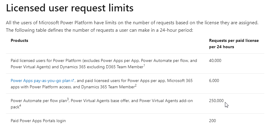The height and width of the screenshot is (129, 267).
Task: Click the 'Power Automate per flow plan' text
Action: [39, 101]
